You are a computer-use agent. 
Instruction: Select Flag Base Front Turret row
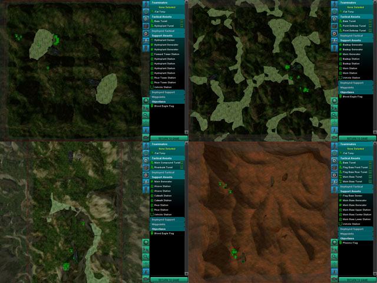pos(356,167)
